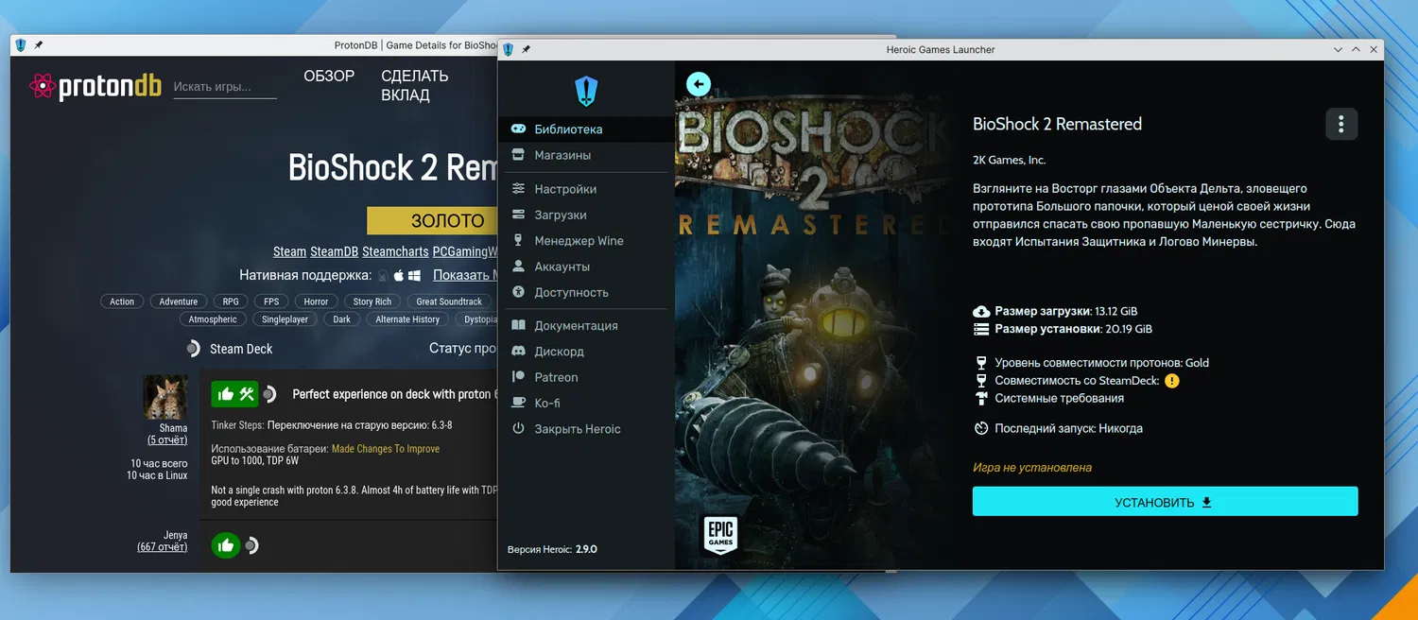Select the Story Rich tag
Screen dimensions: 1418x620
(x=372, y=301)
